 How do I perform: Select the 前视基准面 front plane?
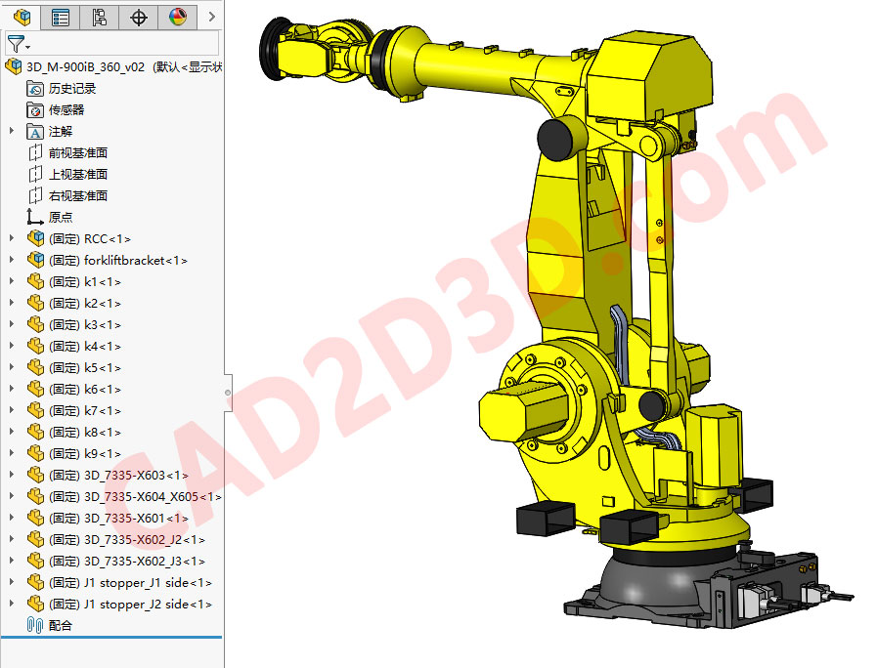click(80, 152)
